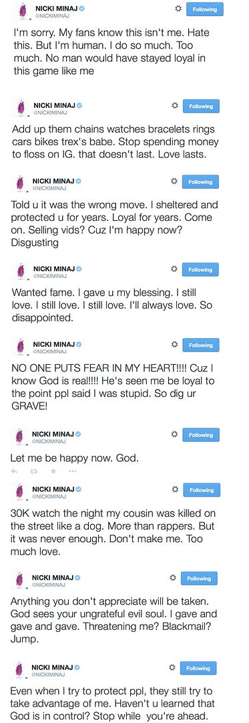Viewport: 249px width, 723px height.
Task: Click the verified badge on the 'I'm sorry' tweet
Action: tap(81, 8)
